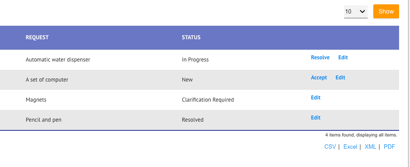Resolve the Automatic water dispenser request
This screenshot has width=410, height=167.
coord(320,58)
